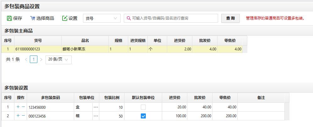This screenshot has width=313, height=127.
Task: Open the 货号 search type dropdown
Action: (102, 18)
